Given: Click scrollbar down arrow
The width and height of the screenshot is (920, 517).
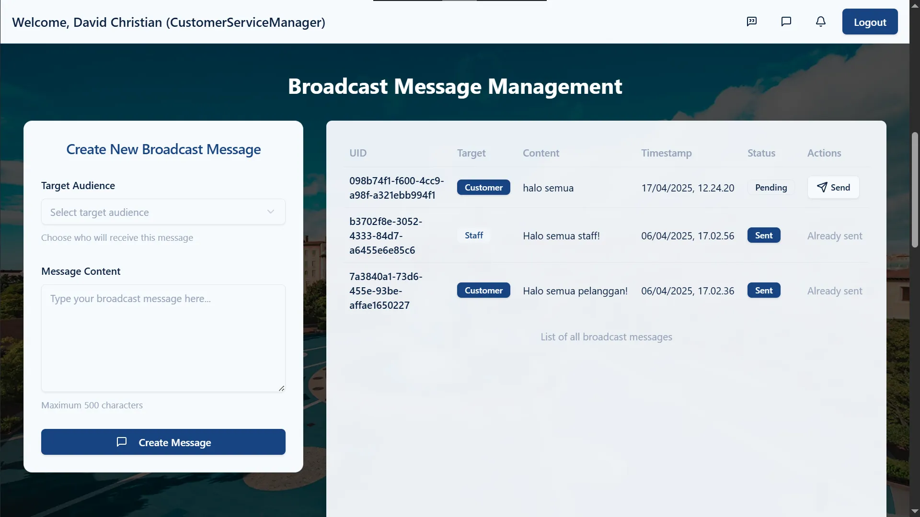Looking at the screenshot, I should point(915,511).
